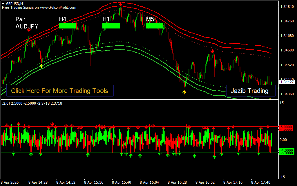Select the green bar under H1
297x186 pixels.
click(111, 26)
